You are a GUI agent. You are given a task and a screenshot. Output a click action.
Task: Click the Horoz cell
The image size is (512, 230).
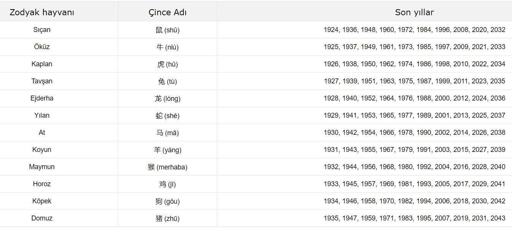click(42, 184)
